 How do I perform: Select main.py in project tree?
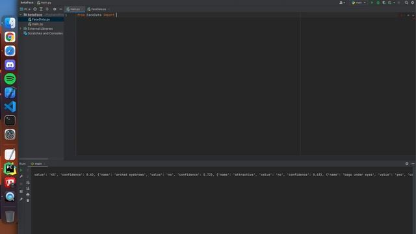[x=38, y=24]
